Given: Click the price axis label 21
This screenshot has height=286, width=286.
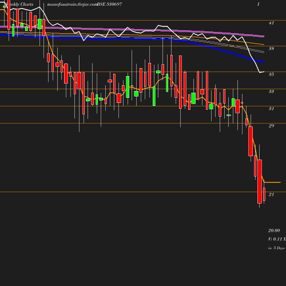Looking at the screenshot, I should pos(271,194).
